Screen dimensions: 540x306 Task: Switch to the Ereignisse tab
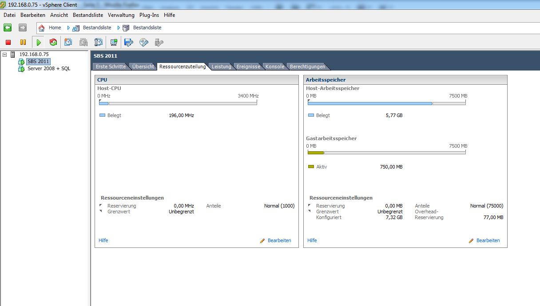(248, 67)
